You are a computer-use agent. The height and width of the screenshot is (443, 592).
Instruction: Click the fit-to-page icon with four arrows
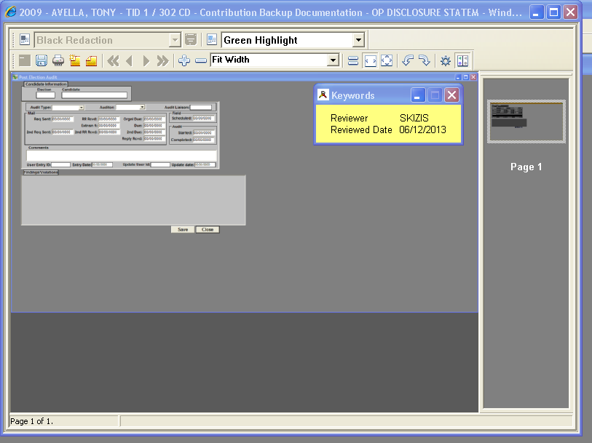pos(387,60)
